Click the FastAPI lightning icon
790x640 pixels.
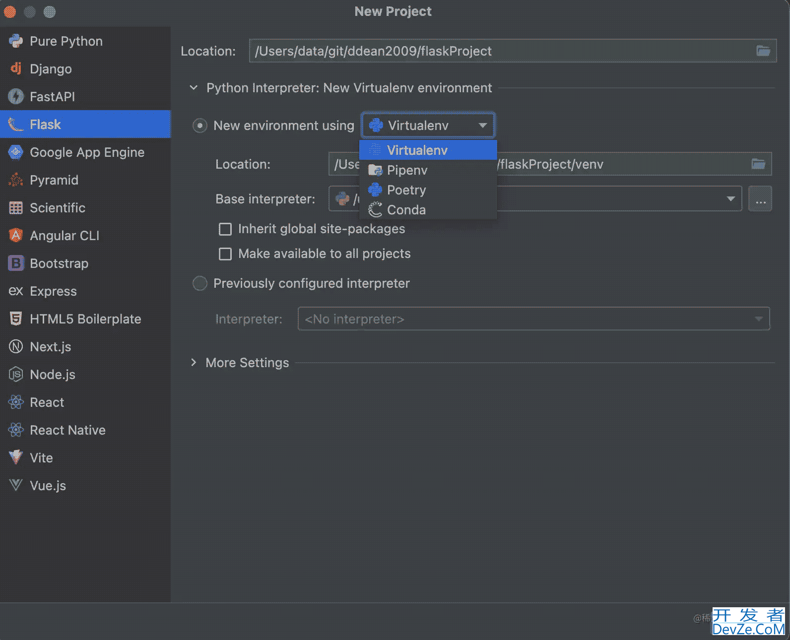coord(16,96)
